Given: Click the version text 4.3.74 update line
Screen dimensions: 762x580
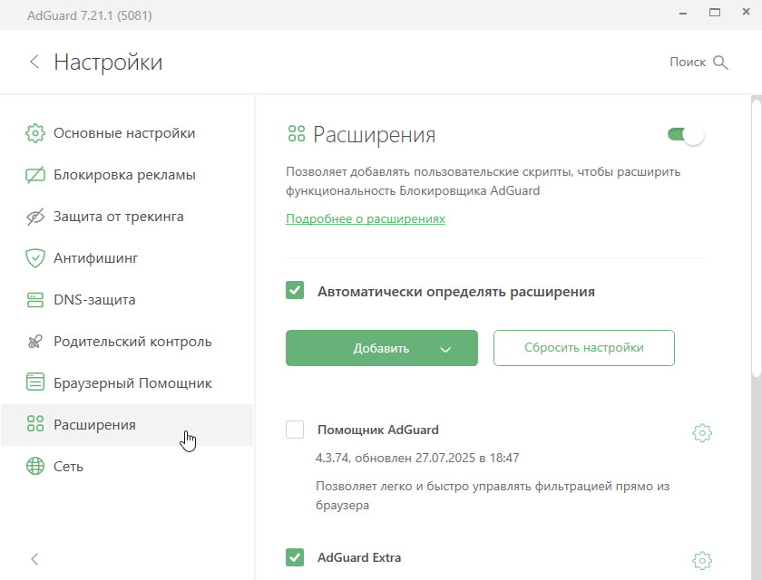Looking at the screenshot, I should 417,458.
